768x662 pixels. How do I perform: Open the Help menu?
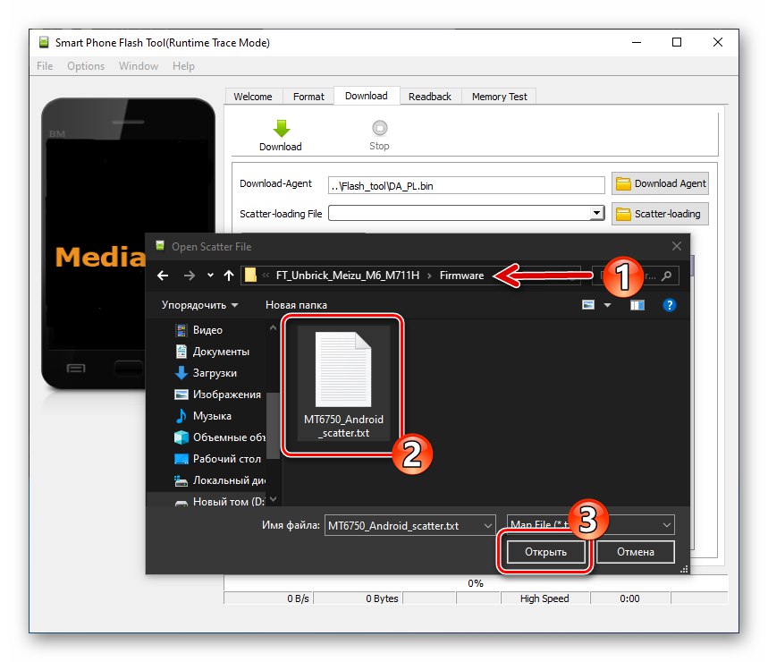tap(183, 66)
